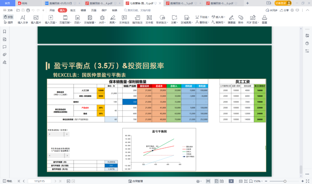Switch to the Protect (保护) ribbon tab
Screen dimensions: 312x184
point(104,10)
